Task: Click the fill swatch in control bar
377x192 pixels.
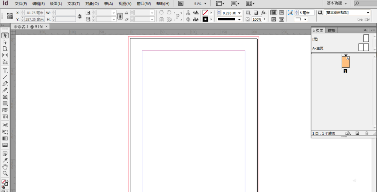Action: pyautogui.click(x=205, y=12)
